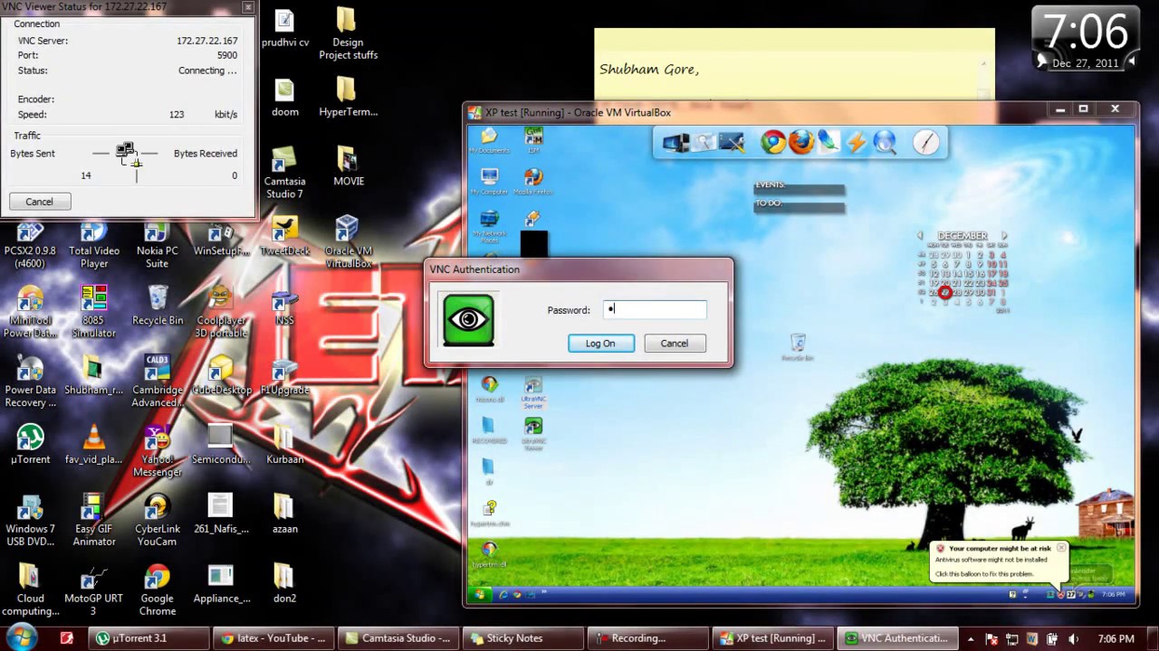Click the clock icon in the dock

(x=926, y=142)
